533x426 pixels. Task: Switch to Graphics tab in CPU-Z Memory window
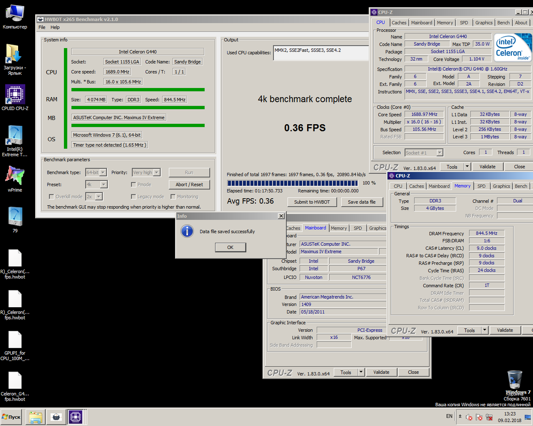point(501,186)
